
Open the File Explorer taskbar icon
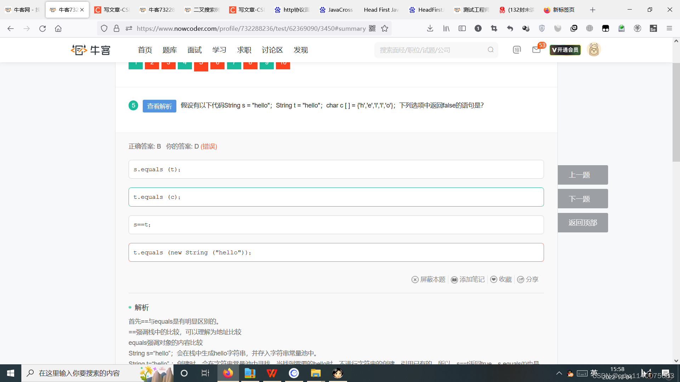316,373
